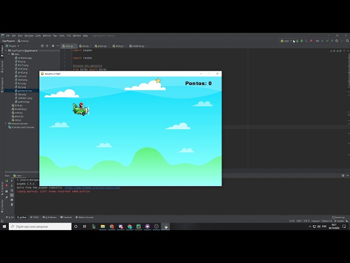Toggle Scroll to End icon in Run console
This screenshot has width=350, height=263.
[12, 195]
